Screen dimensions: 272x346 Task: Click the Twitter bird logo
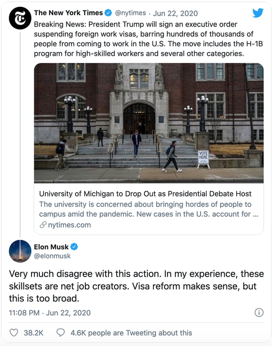pos(258,13)
